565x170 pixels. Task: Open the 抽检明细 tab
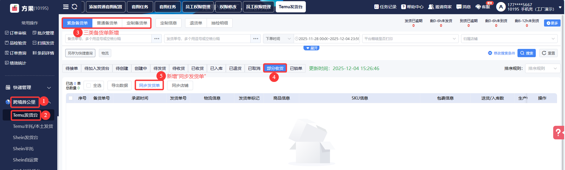pyautogui.click(x=220, y=23)
